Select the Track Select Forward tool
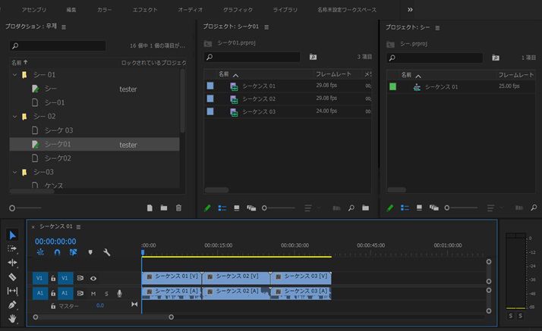This screenshot has width=542, height=331. 12,248
